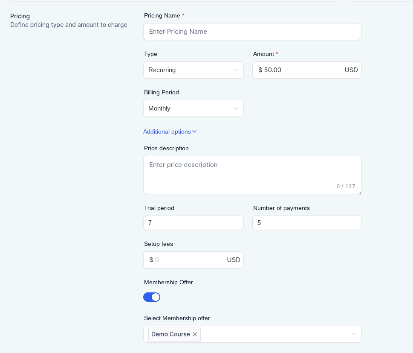Click the Number of payments field

coord(307,223)
